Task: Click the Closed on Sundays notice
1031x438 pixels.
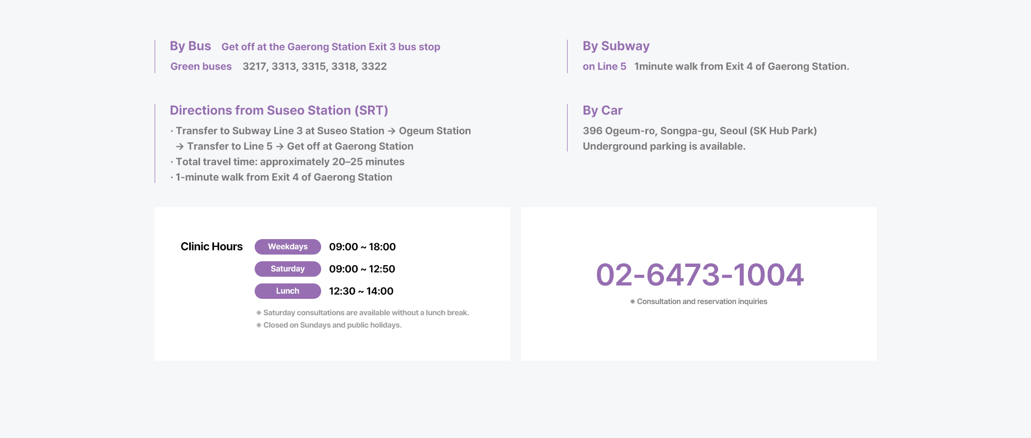Action: [329, 325]
